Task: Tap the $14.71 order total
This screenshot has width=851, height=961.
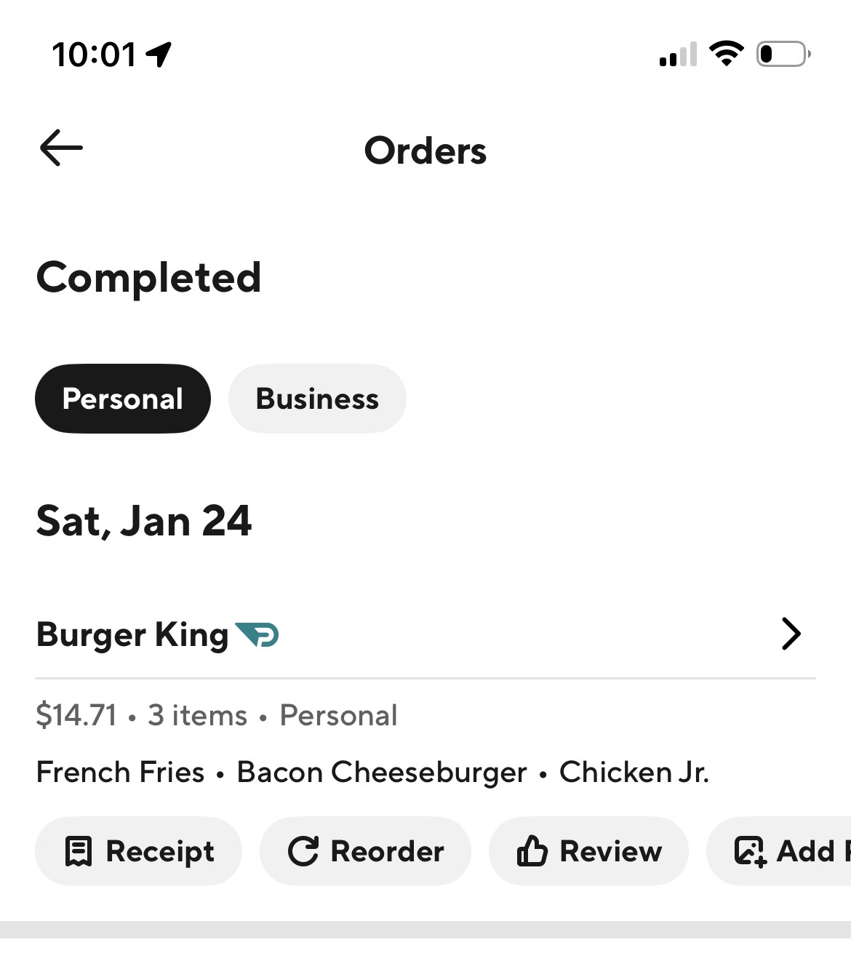Action: click(76, 715)
